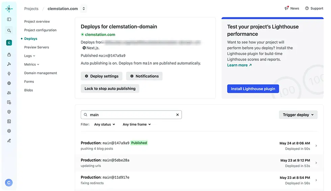
Task: Click "May 24 at 8:06 AM" timestamp
Action: (295, 143)
